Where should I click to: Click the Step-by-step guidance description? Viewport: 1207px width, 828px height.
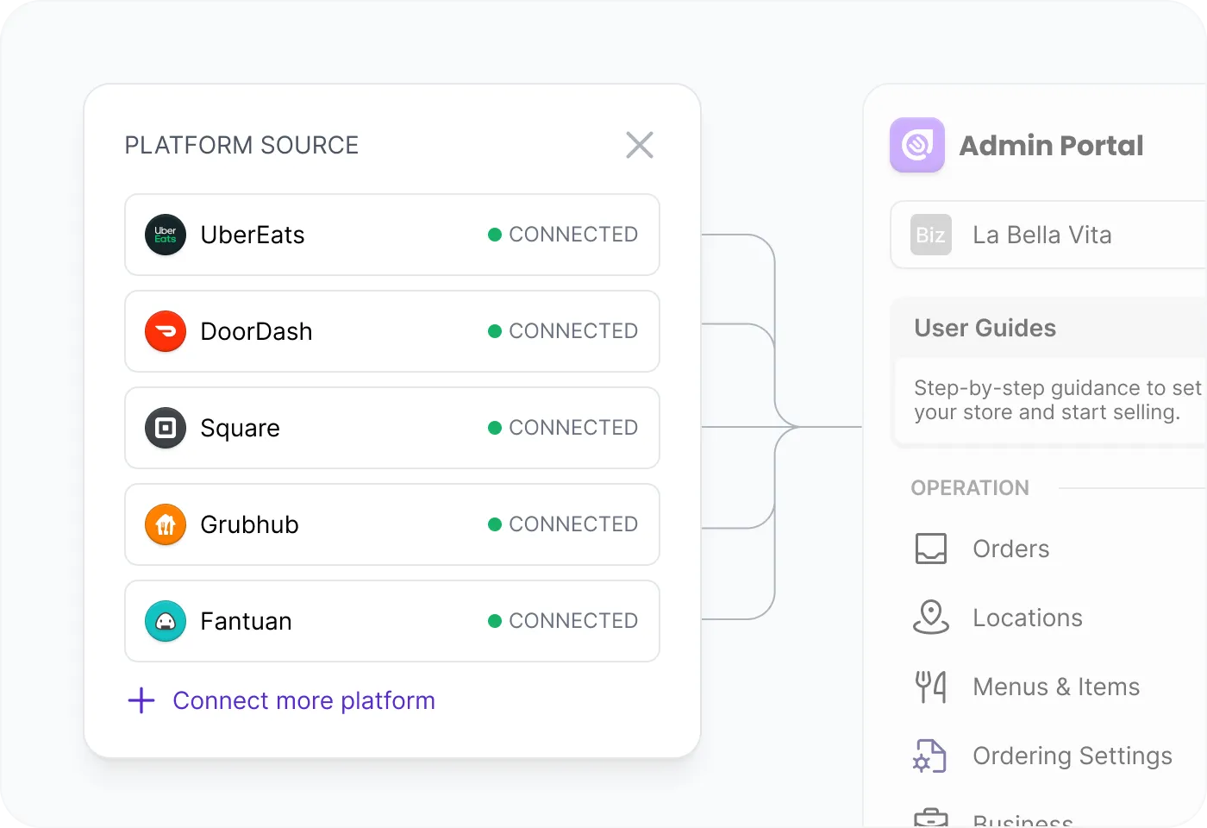point(1057,400)
